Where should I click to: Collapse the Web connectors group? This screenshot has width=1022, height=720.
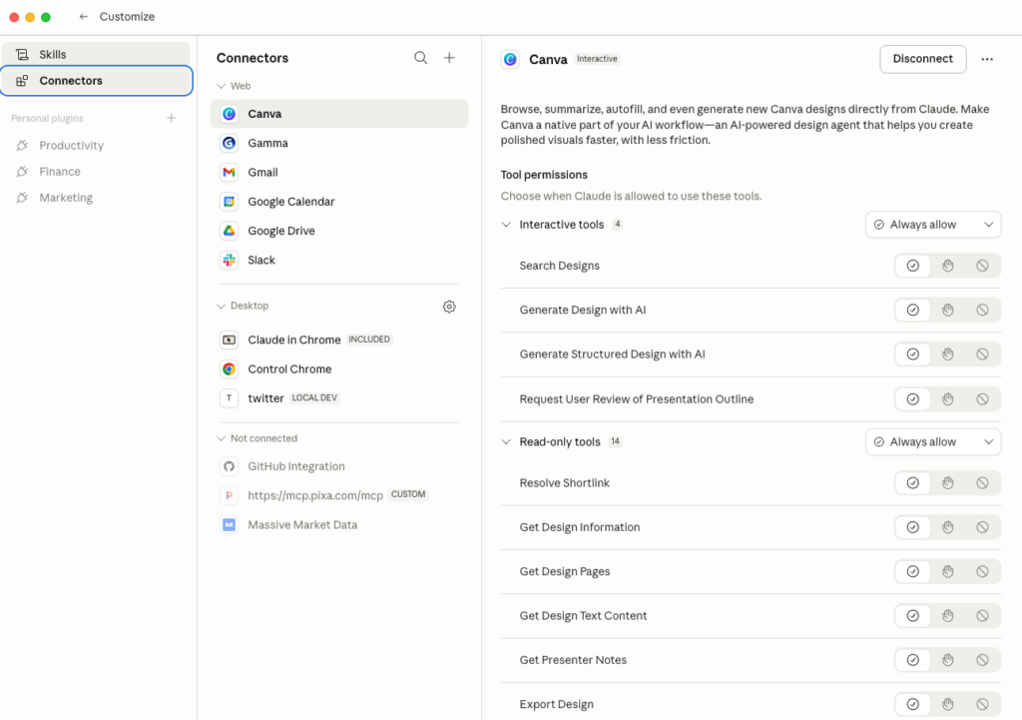pos(222,87)
